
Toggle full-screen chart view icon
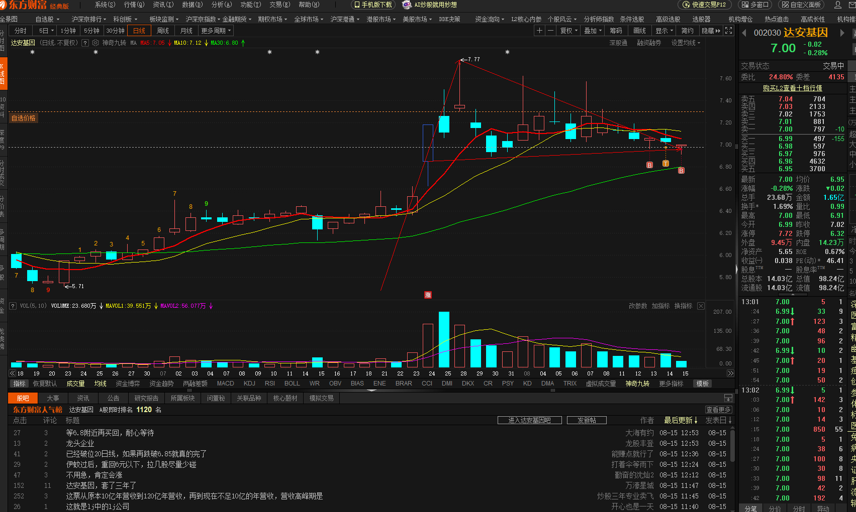(728, 31)
